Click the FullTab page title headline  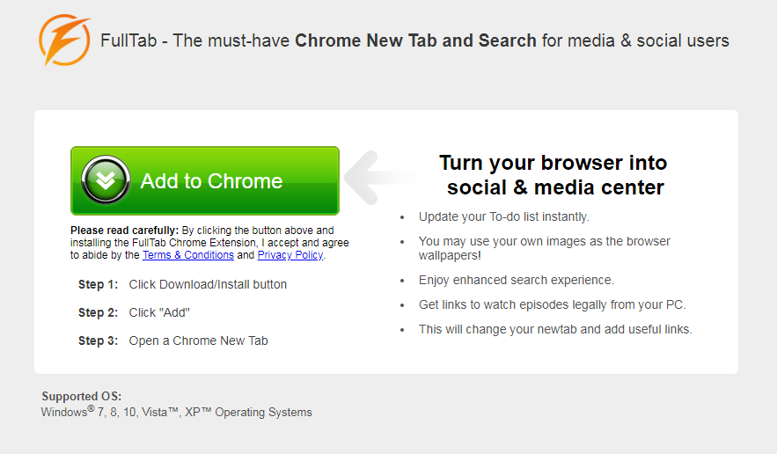[414, 40]
